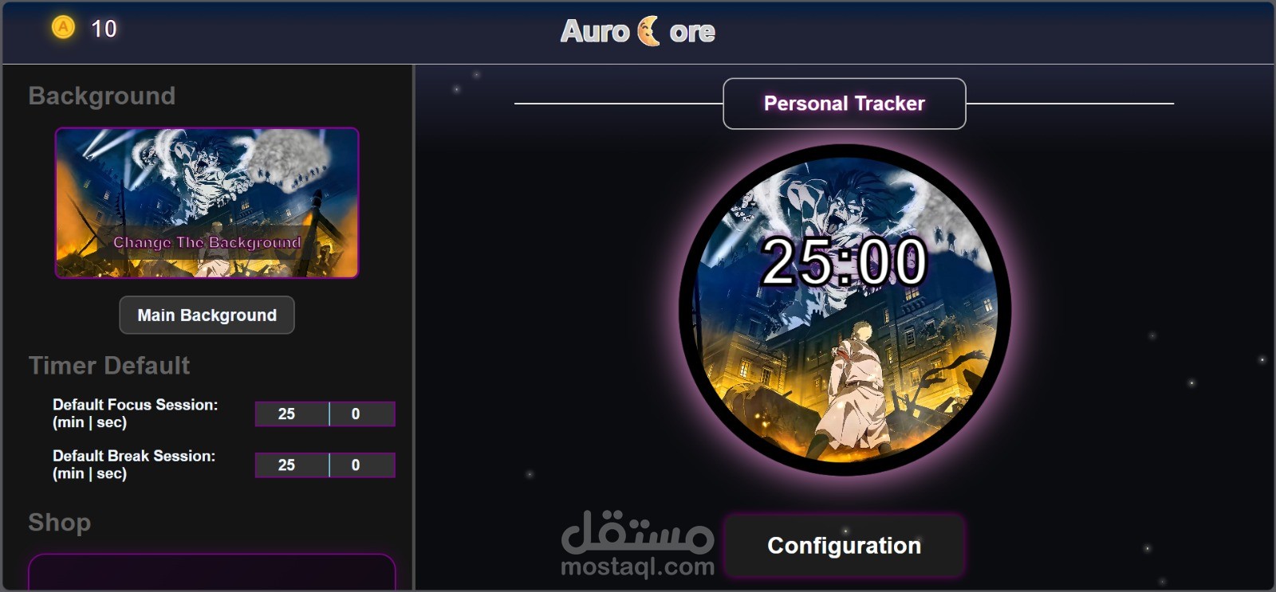Click the 25:00 timer display

(844, 261)
